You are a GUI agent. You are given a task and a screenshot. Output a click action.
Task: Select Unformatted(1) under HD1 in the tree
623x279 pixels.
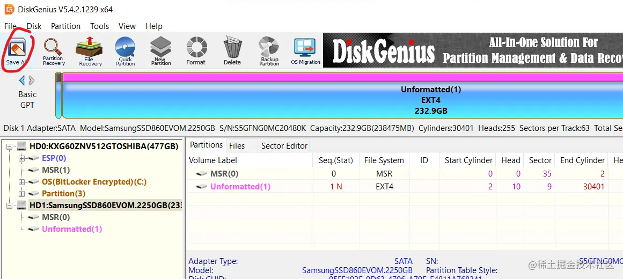(x=72, y=229)
